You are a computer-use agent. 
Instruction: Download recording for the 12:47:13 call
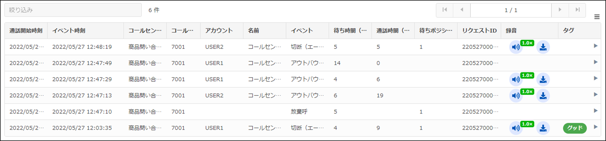tap(543, 96)
